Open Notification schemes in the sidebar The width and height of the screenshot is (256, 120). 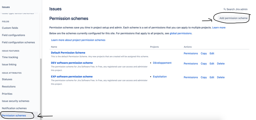(x=14, y=108)
